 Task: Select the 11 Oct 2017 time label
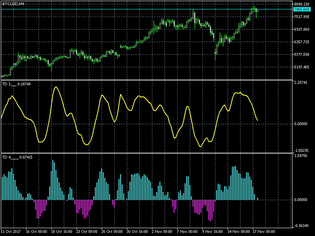[11, 232]
